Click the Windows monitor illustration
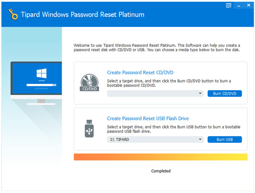This screenshot has width=255, height=193. (36, 83)
